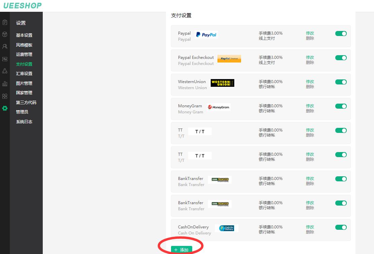Open the discount coupon icon in sidebar
Screen dimensions: 374x254
point(5,59)
